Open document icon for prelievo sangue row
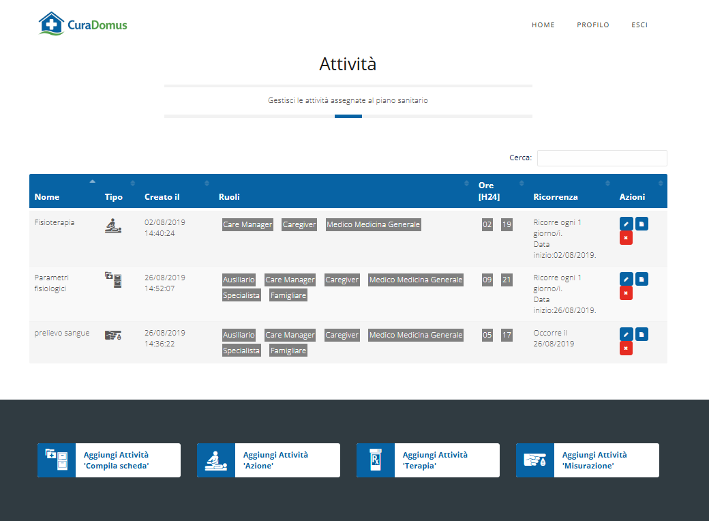Image resolution: width=709 pixels, height=521 pixels. (x=642, y=334)
